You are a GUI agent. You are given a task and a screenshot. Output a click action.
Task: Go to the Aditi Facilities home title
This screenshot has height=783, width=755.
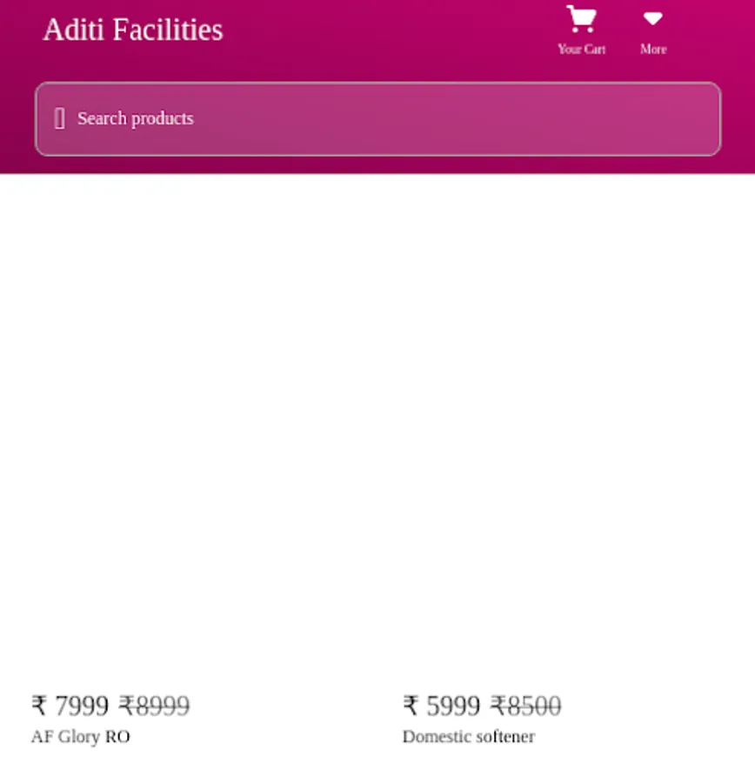point(133,30)
